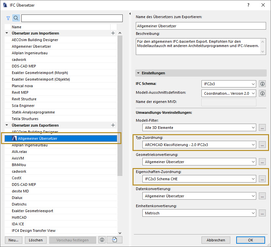Open the Modell-Filter dropdown showing Alle 3D Elemente

pyautogui.click(x=199, y=128)
